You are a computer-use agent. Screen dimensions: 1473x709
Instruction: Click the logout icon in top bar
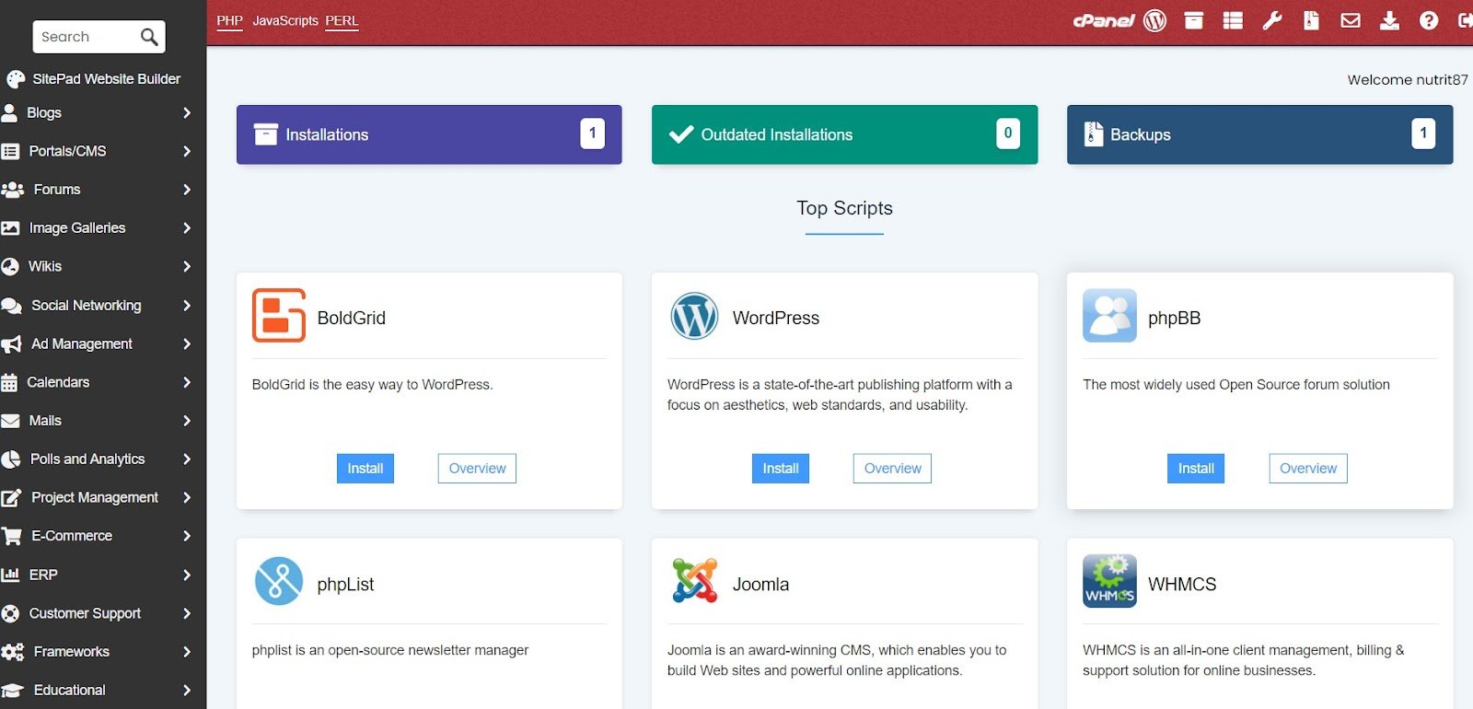pos(1466,20)
